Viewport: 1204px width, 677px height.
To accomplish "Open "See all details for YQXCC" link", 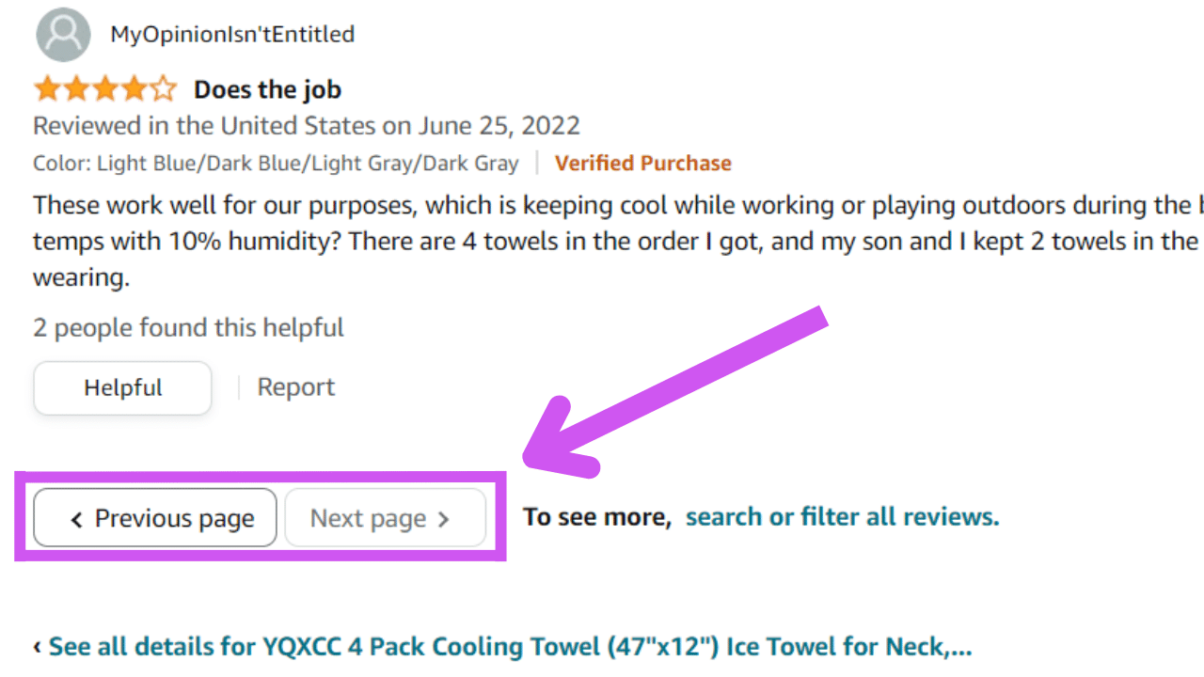I will click(510, 647).
